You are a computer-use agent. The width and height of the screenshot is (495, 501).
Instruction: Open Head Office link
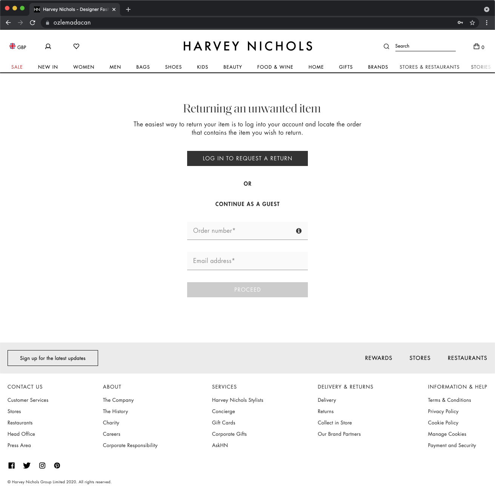pyautogui.click(x=21, y=434)
